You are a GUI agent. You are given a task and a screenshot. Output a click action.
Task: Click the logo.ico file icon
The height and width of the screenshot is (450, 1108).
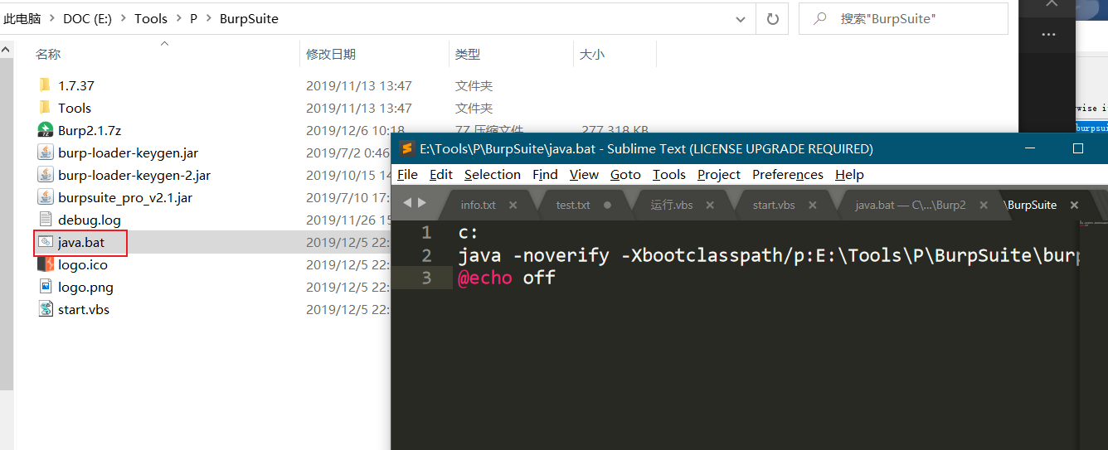[x=45, y=264]
